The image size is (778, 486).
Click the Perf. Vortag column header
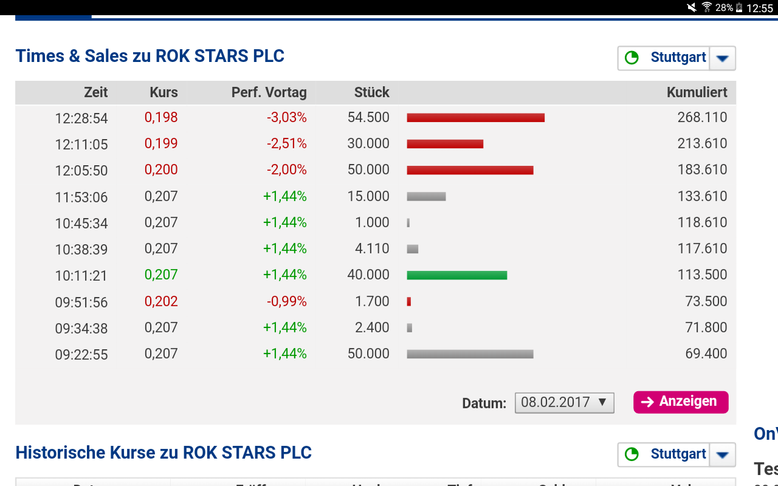point(269,92)
